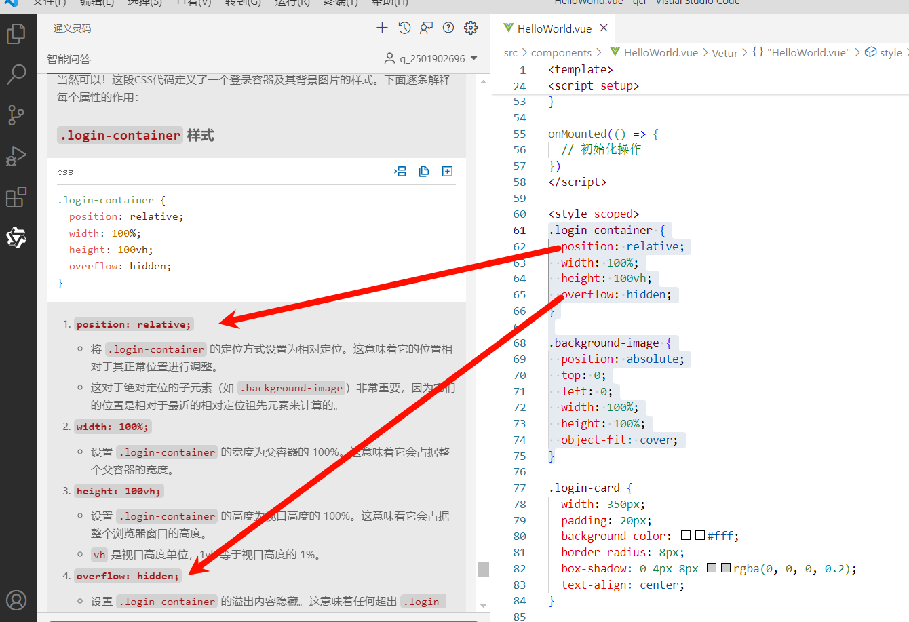Image resolution: width=909 pixels, height=622 pixels.
Task: Open chat history clock icon
Action: tap(404, 28)
